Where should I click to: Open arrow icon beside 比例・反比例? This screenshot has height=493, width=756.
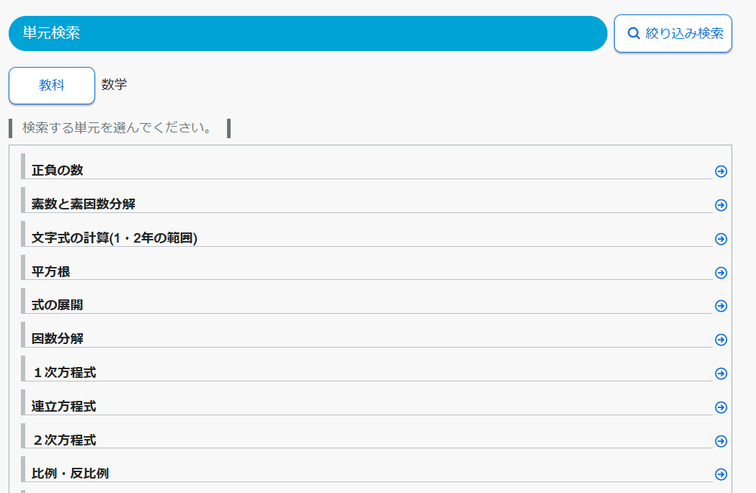click(721, 474)
